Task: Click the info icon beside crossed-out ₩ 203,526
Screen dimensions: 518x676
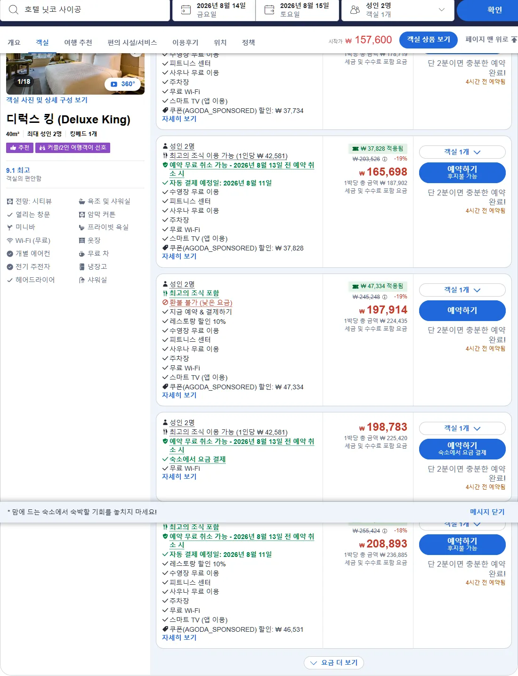Action: tap(385, 159)
